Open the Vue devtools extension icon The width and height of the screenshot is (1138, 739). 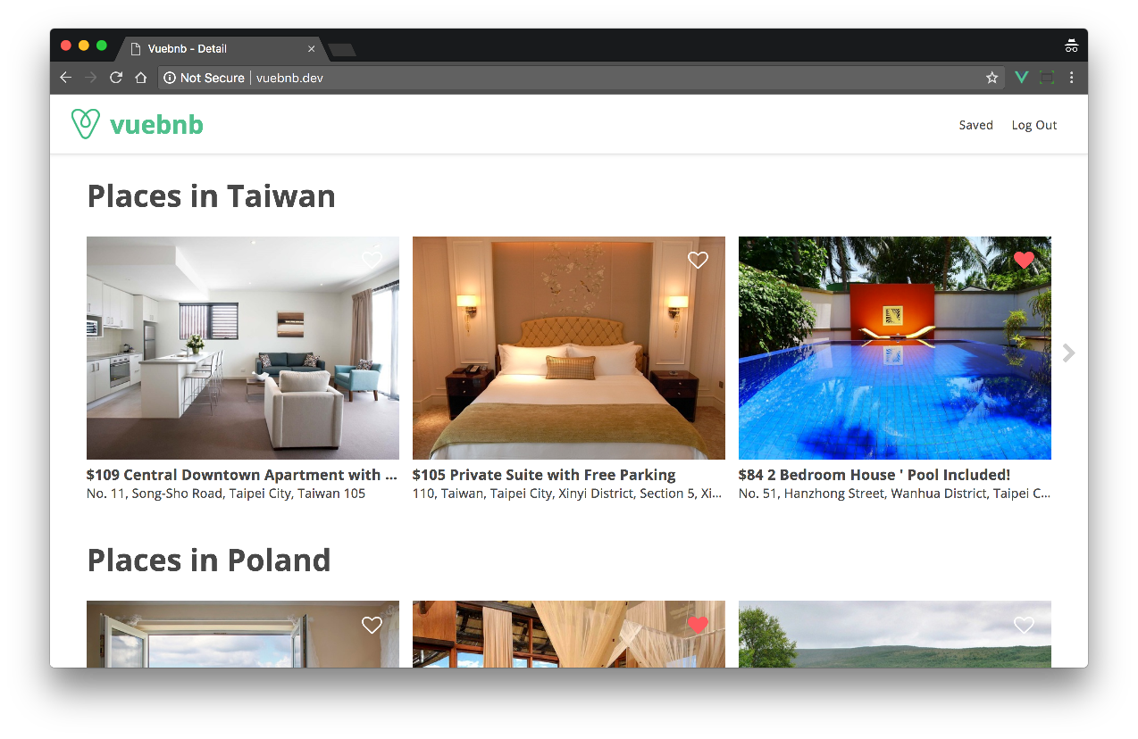click(1022, 78)
